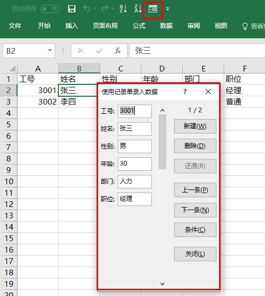Click the 删除(D) button
The image size is (265, 296).
click(x=195, y=146)
